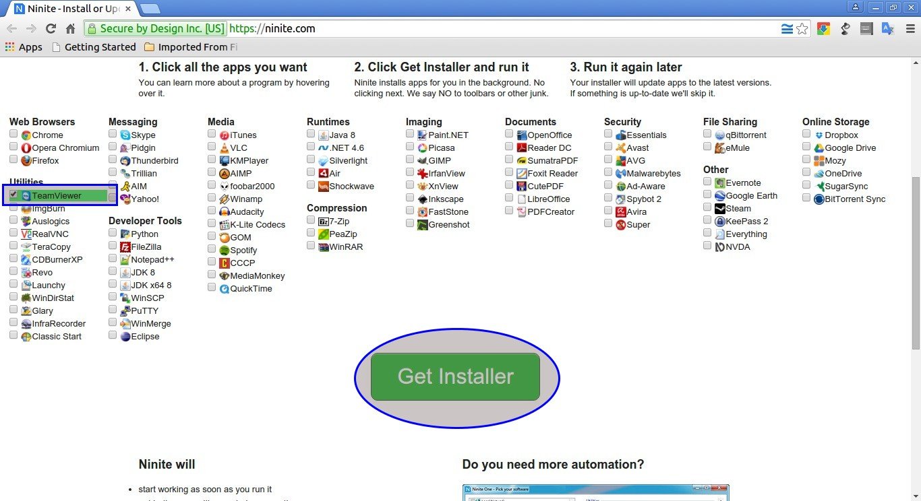Uncheck the TeamViewer checkbox
The height and width of the screenshot is (501, 921).
click(13, 195)
